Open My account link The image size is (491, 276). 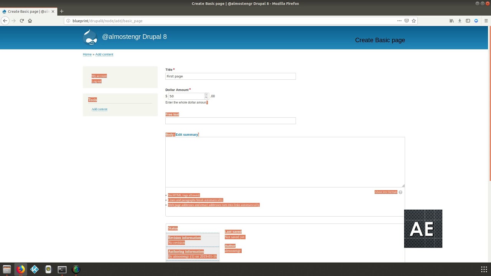(x=99, y=76)
